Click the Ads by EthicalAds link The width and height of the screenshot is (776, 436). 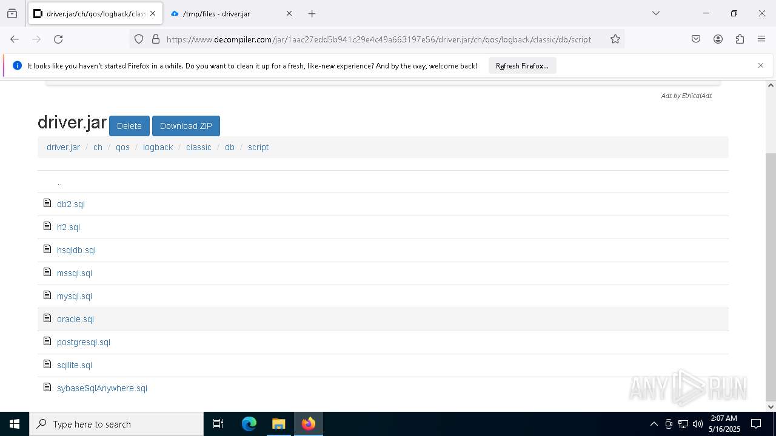[x=686, y=96]
